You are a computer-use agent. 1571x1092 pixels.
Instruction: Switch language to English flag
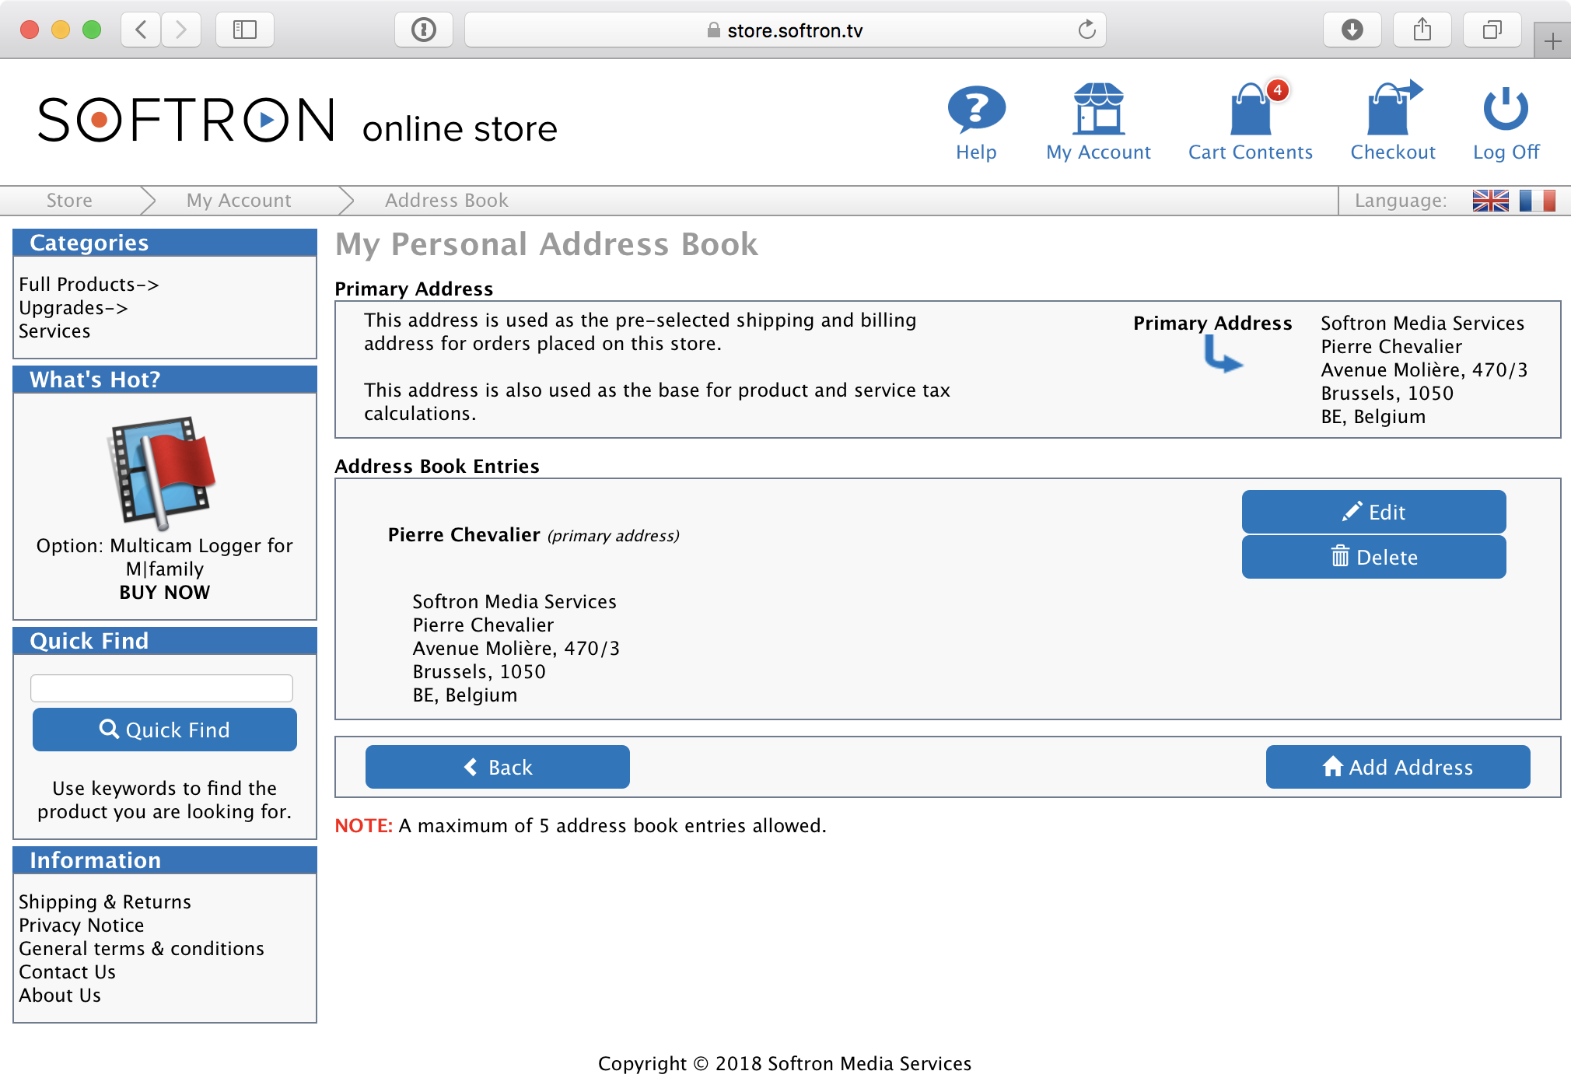click(1490, 201)
